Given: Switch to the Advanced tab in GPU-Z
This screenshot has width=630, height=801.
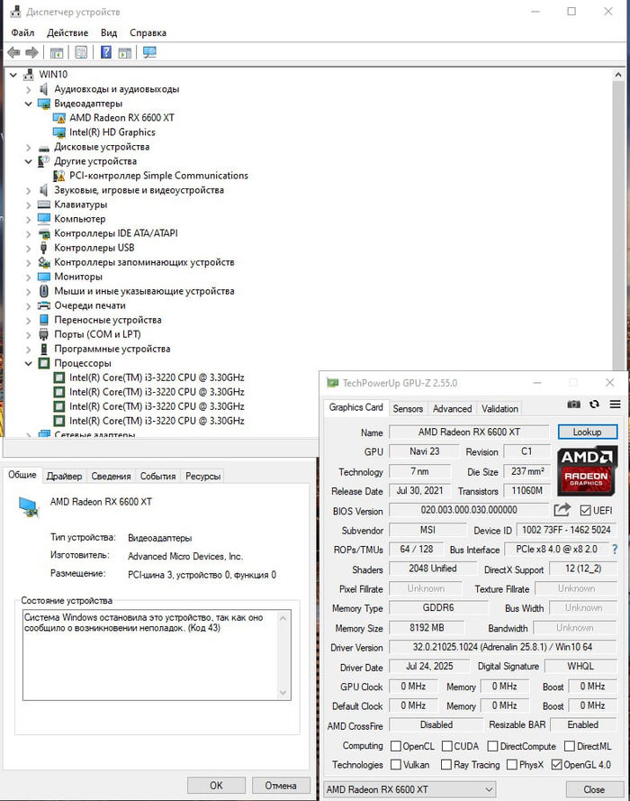Looking at the screenshot, I should (x=453, y=409).
